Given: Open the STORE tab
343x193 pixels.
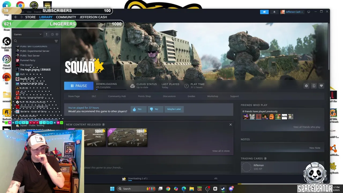Looking at the screenshot, I should pos(30,17).
